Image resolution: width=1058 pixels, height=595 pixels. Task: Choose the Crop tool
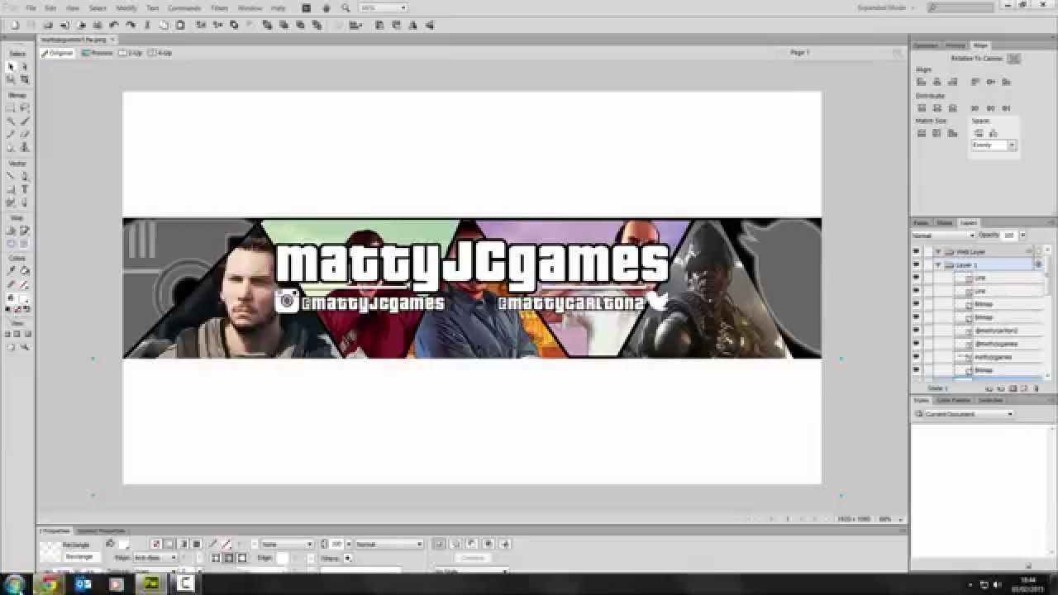point(24,79)
